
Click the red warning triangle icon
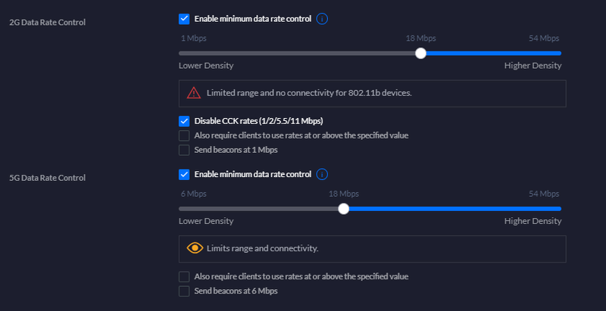pyautogui.click(x=193, y=93)
